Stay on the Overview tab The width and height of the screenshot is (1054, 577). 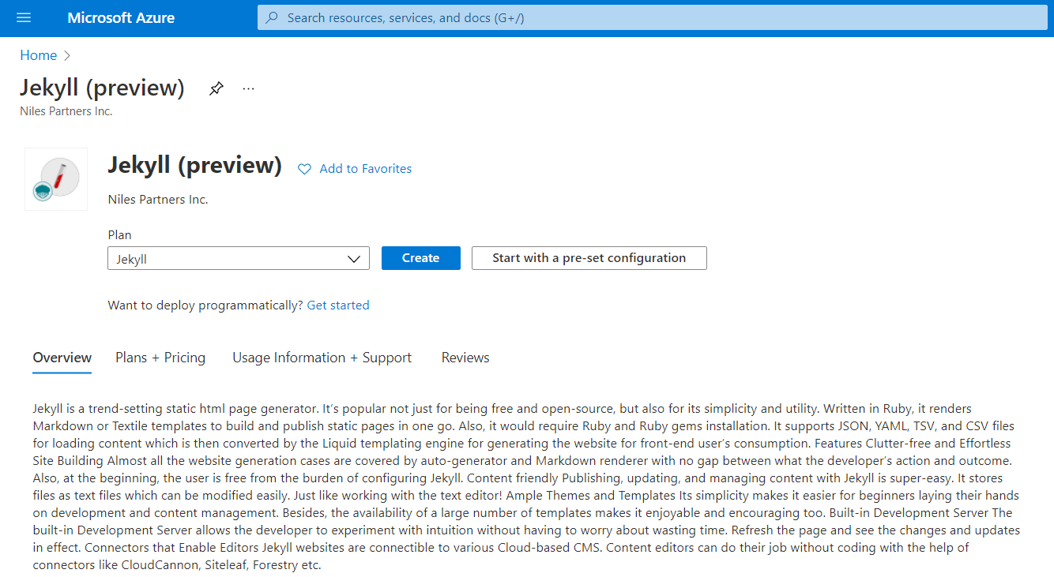[62, 357]
